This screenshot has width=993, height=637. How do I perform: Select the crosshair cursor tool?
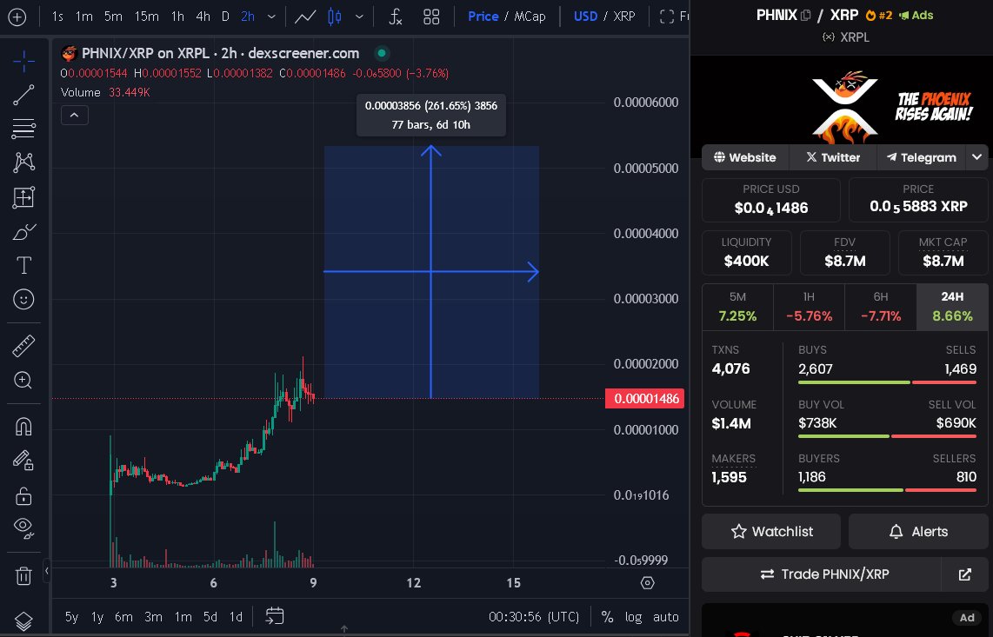pos(23,61)
